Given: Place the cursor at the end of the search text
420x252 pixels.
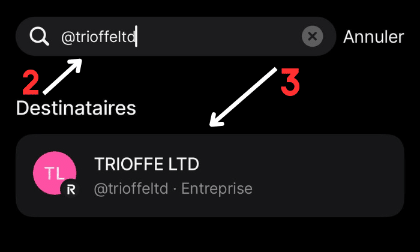Looking at the screenshot, I should click(137, 37).
